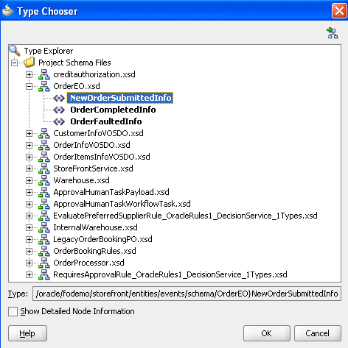The height and width of the screenshot is (348, 348).
Task: Enable Show Detailed Node Information checkbox
Action: (13, 311)
